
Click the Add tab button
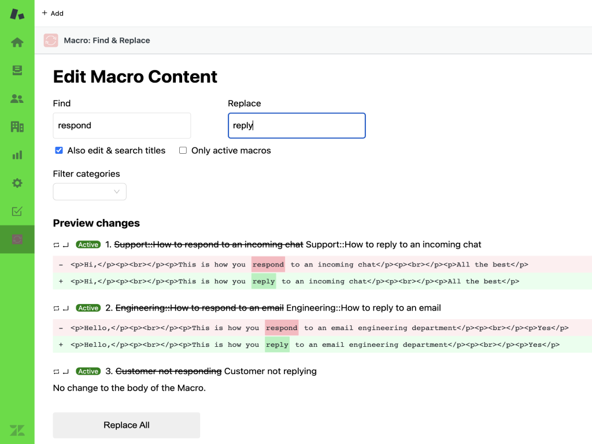tap(53, 13)
